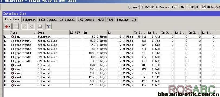Viewport: 220px width, 97px height.
Task: Select the pppoe-out1 interface icon
Action: pos(13,41)
